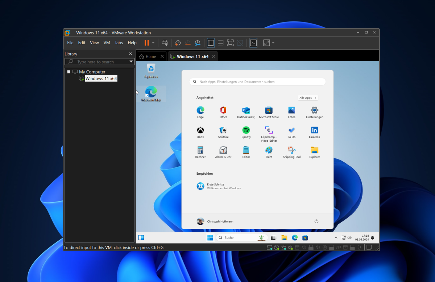Send Ctrl+Alt+Del to the guest
The width and height of the screenshot is (435, 282).
tap(165, 42)
